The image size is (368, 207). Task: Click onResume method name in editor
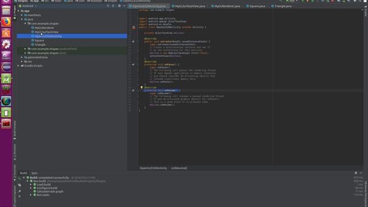coord(170,90)
